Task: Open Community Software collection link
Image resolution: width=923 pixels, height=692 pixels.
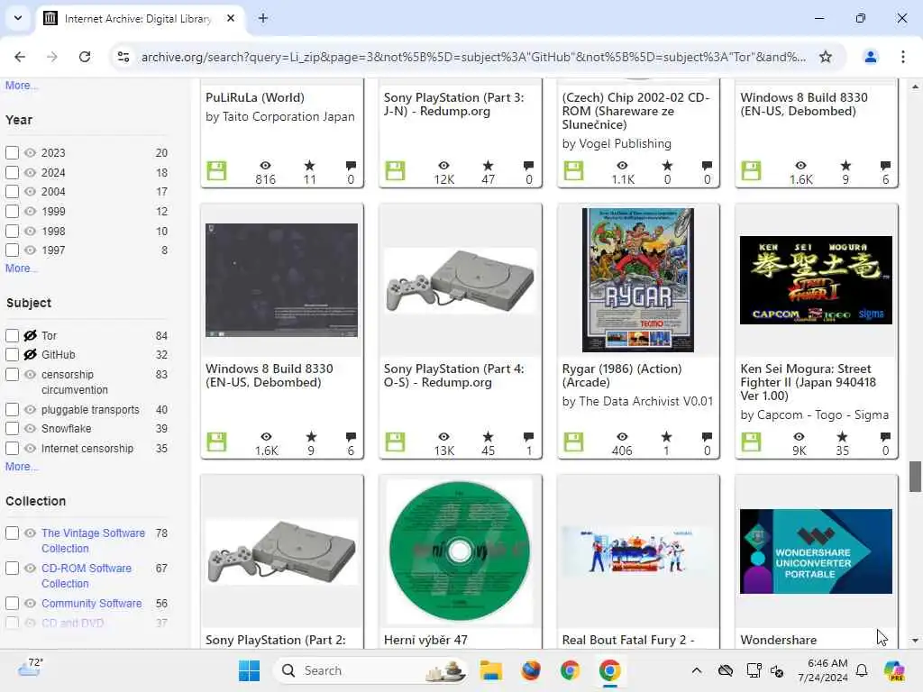Action: (91, 603)
